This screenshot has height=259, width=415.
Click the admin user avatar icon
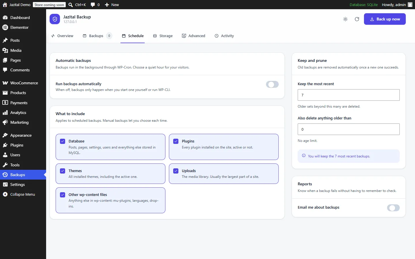410,5
